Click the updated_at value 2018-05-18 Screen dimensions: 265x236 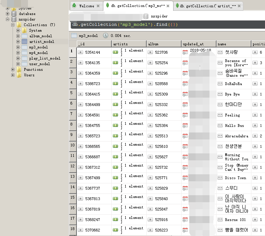pyautogui.click(x=200, y=50)
